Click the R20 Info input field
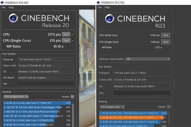Viewport: 191px width, 127px height. (x=46, y=84)
